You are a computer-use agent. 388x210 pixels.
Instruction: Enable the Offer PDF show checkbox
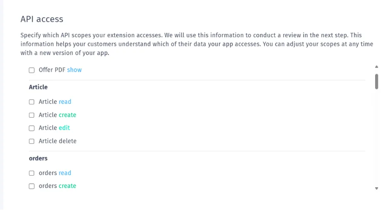click(32, 70)
